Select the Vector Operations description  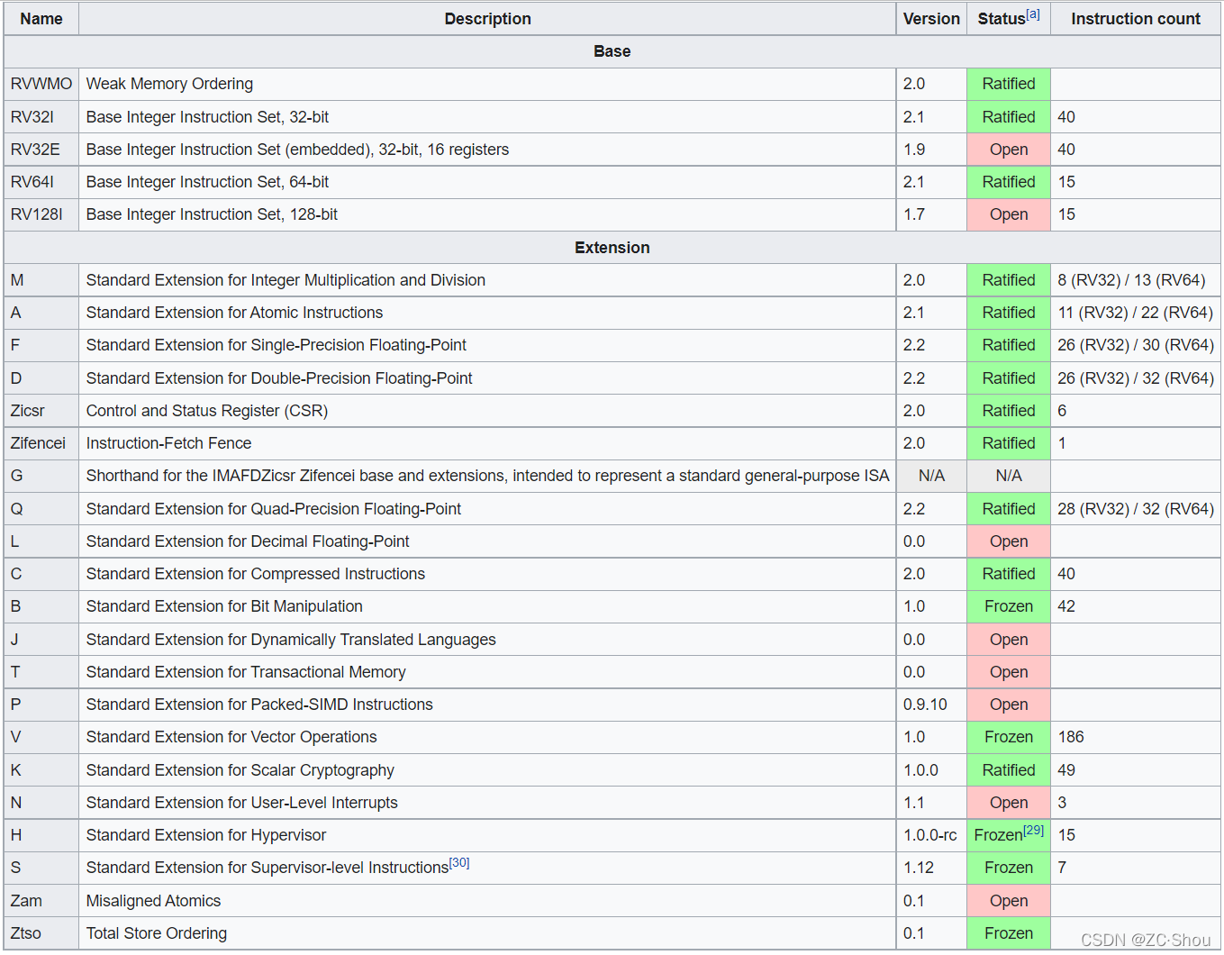[231, 737]
